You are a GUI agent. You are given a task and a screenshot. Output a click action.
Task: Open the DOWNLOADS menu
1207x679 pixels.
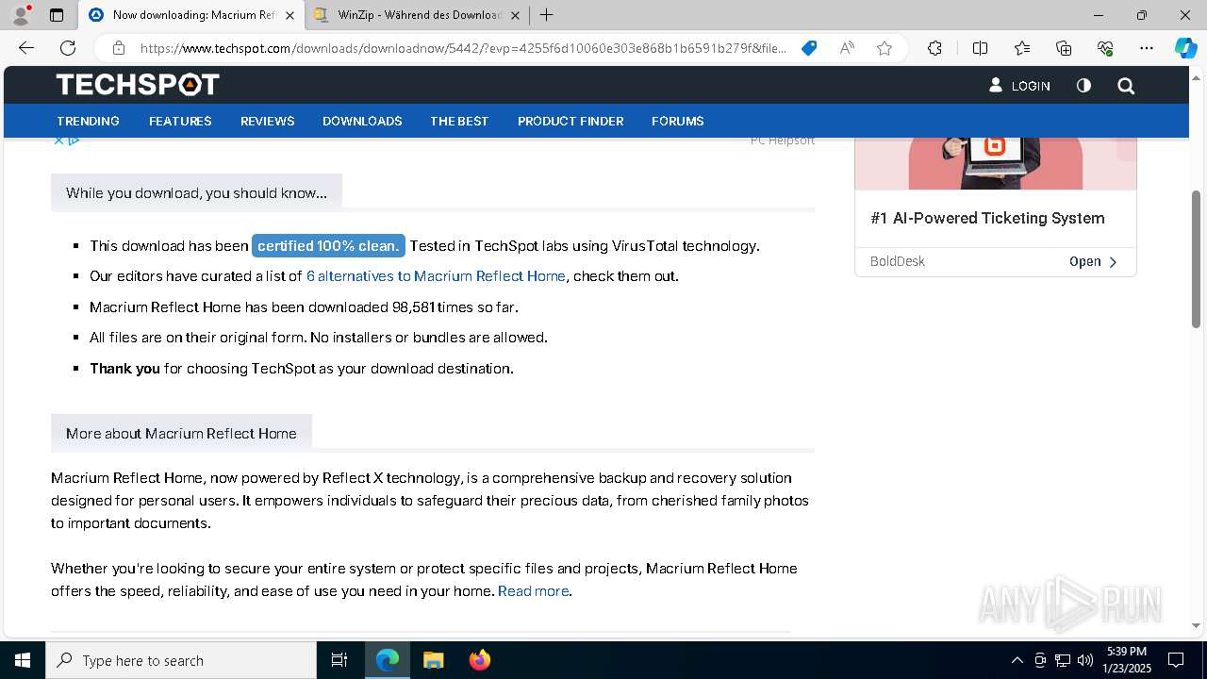pyautogui.click(x=362, y=121)
